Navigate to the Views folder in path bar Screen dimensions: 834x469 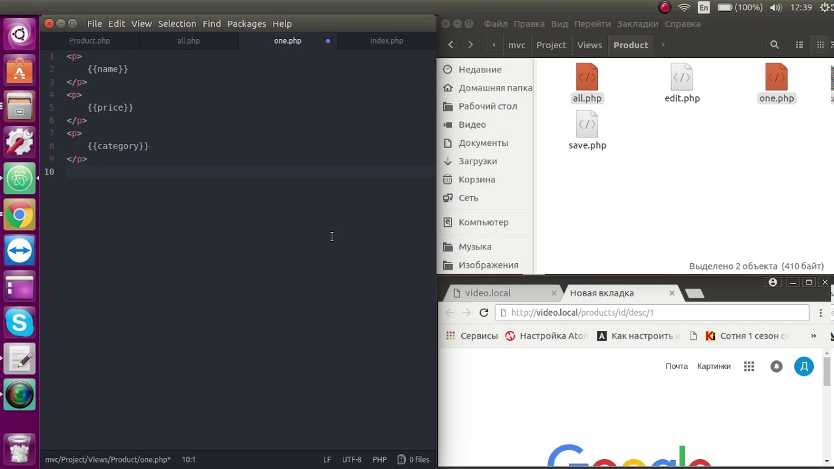[590, 45]
